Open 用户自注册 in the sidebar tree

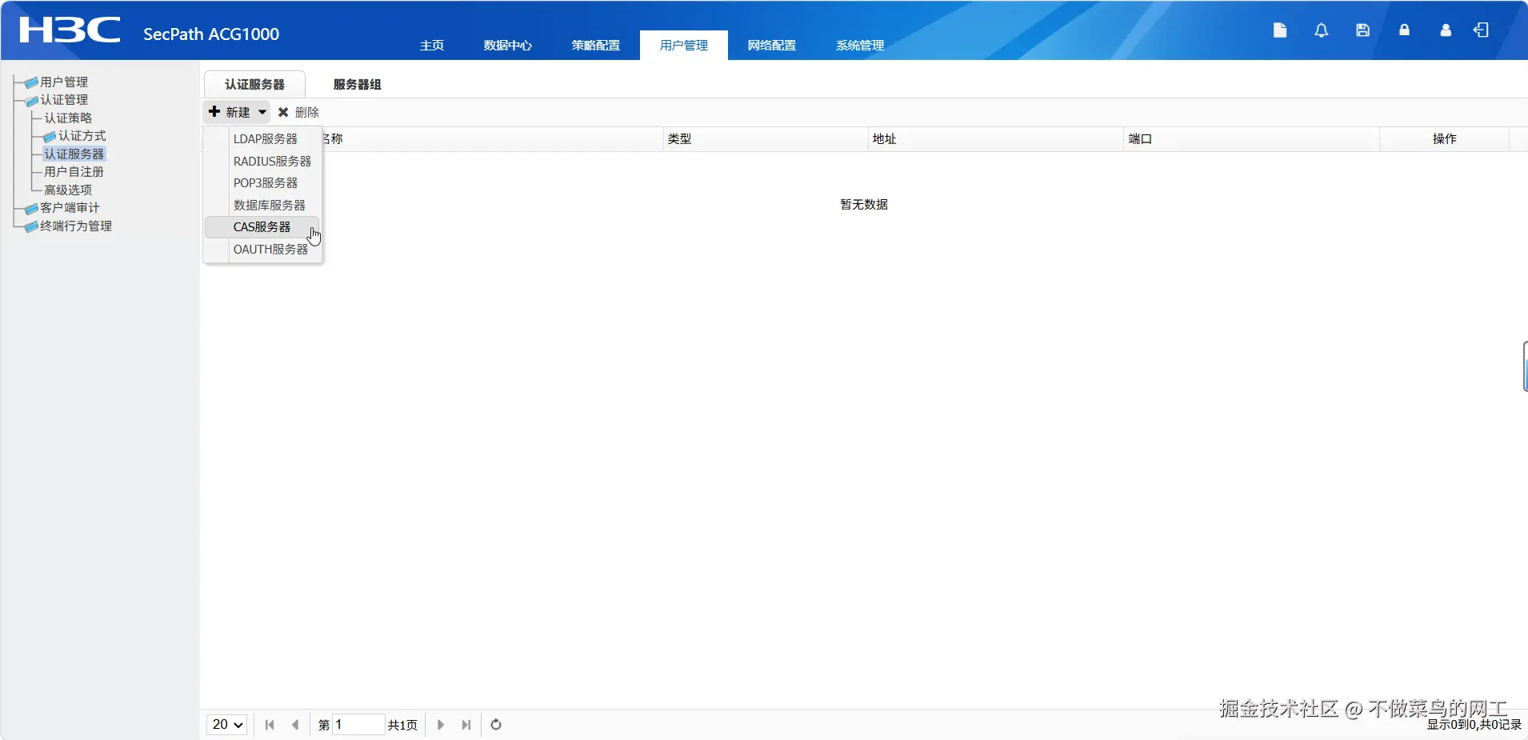click(74, 172)
